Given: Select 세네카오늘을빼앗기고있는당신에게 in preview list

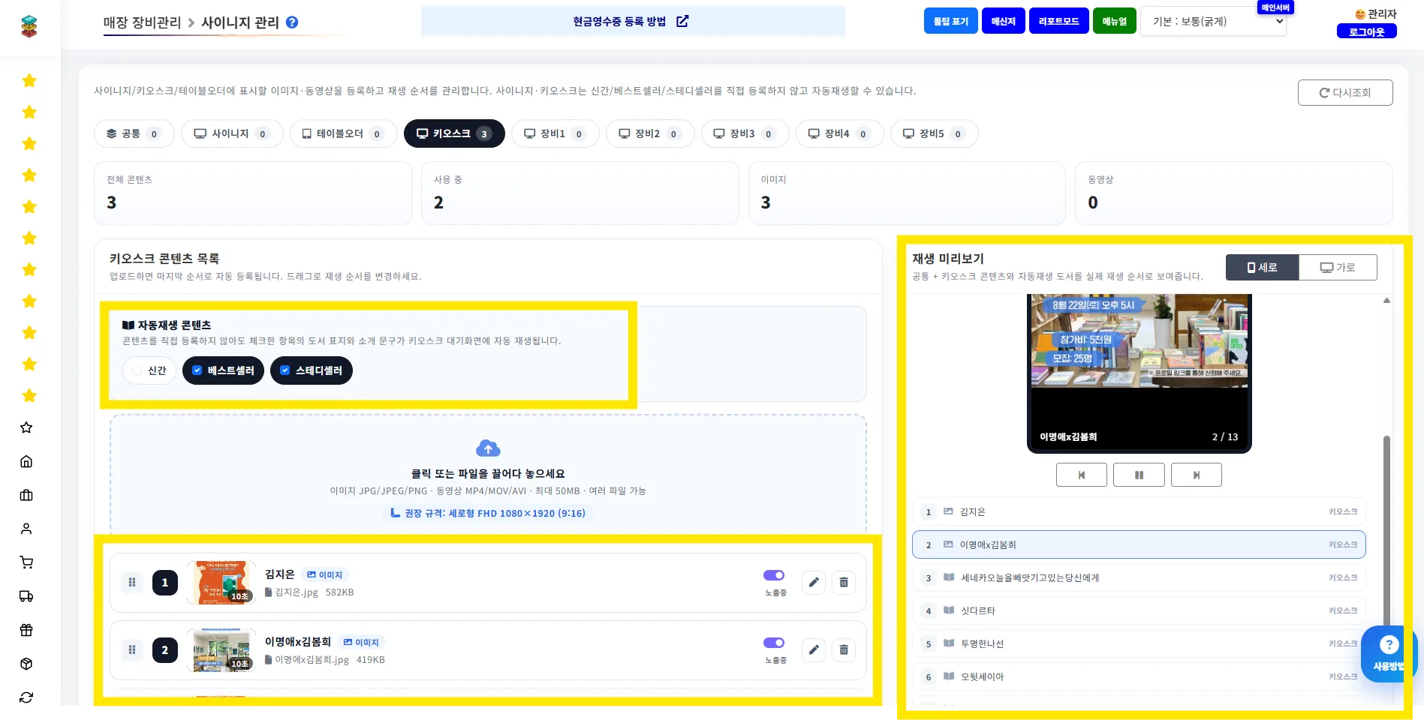Looking at the screenshot, I should (x=1139, y=577).
